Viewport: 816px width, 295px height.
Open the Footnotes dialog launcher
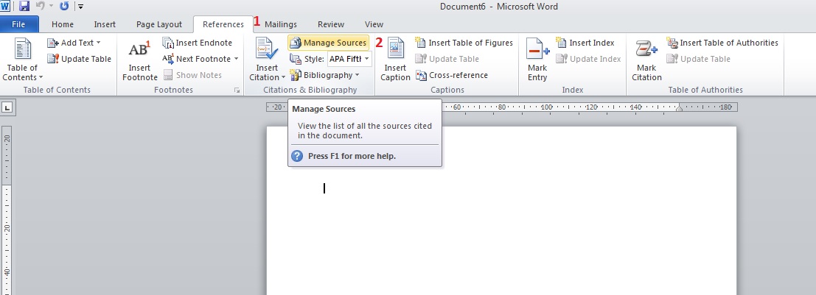[237, 90]
